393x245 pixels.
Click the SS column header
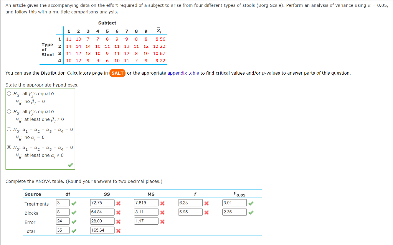tap(107, 194)
